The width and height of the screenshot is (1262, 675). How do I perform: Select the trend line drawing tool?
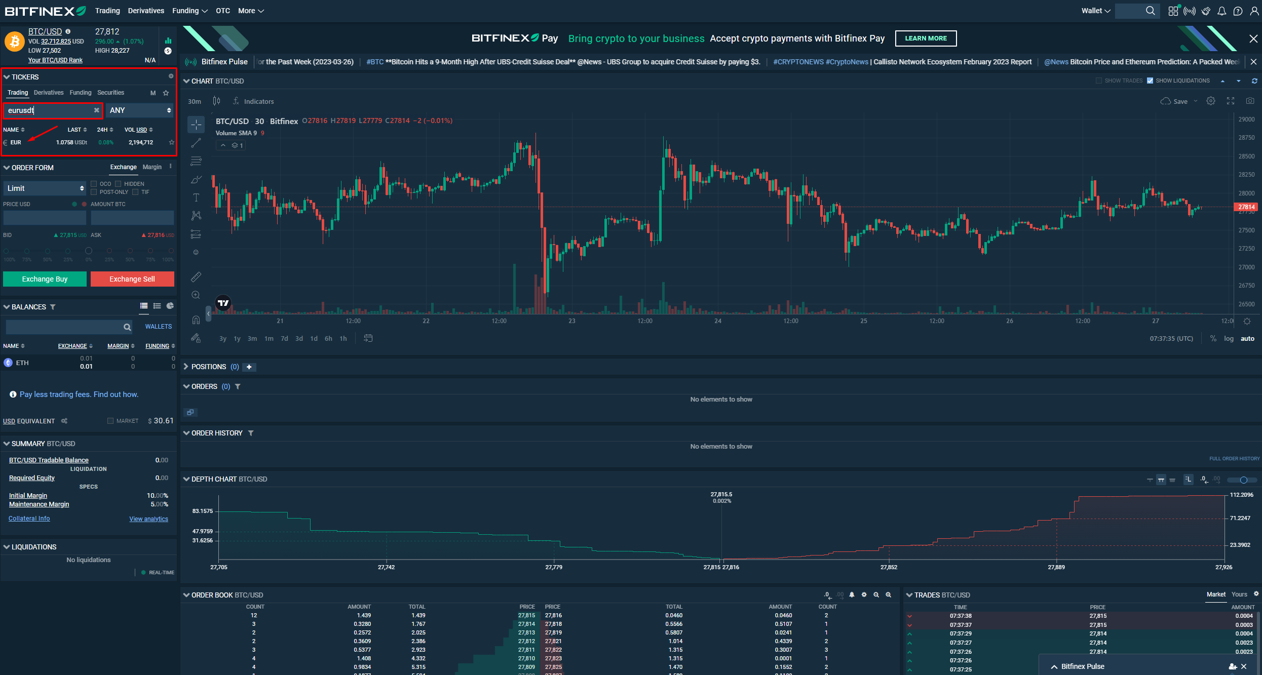click(x=196, y=143)
